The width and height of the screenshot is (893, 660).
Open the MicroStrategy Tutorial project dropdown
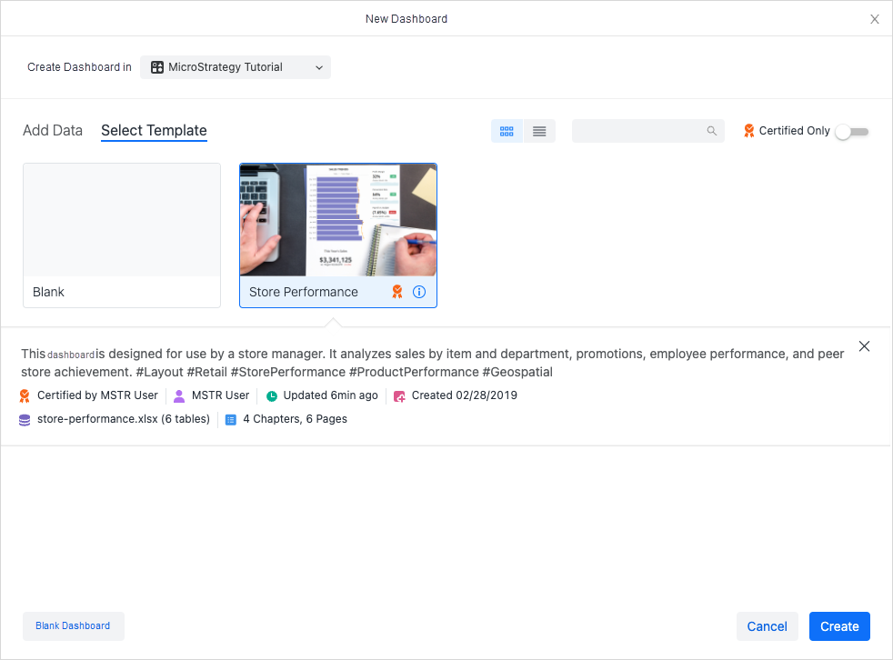coord(236,67)
